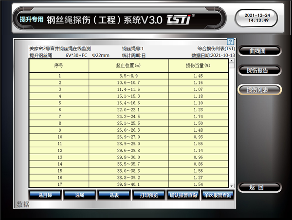The width and height of the screenshot is (292, 220).
Task: Select the position cell 26.9~27.0
Action: coord(128,137)
